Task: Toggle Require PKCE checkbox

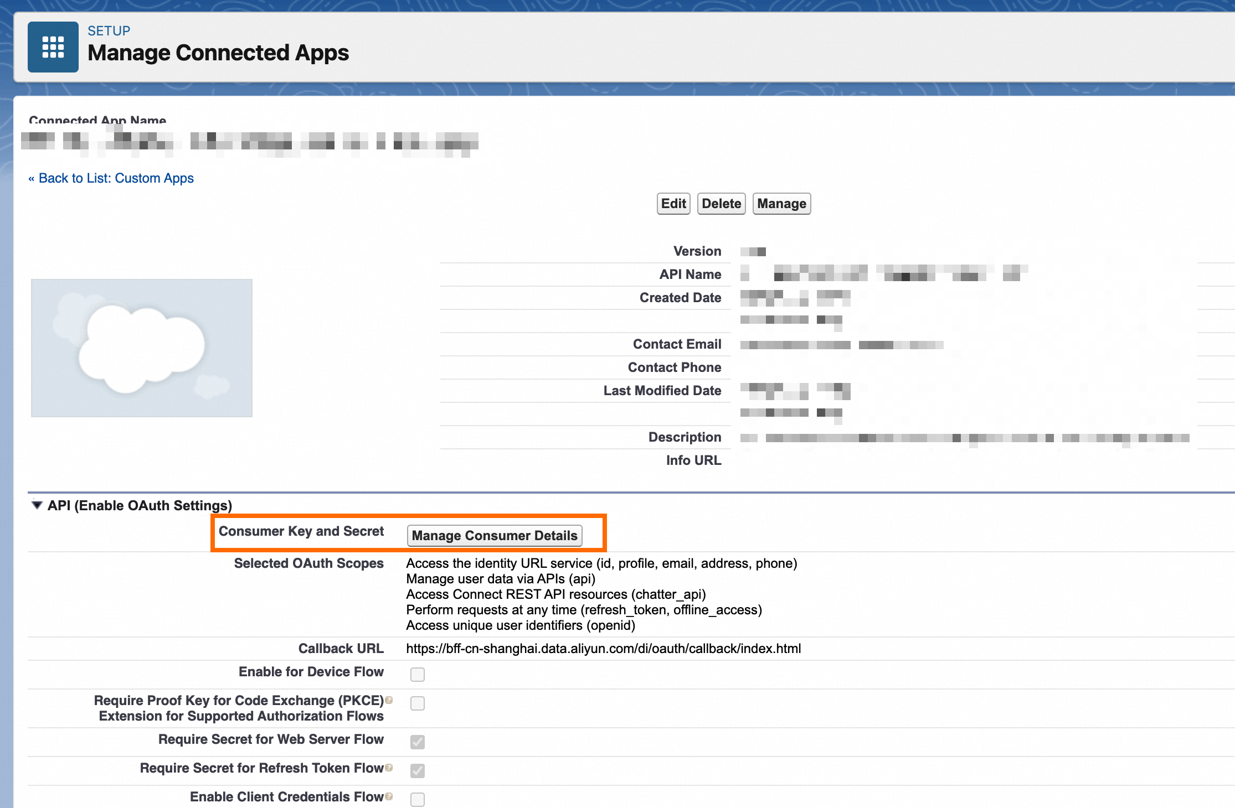Action: coord(418,703)
